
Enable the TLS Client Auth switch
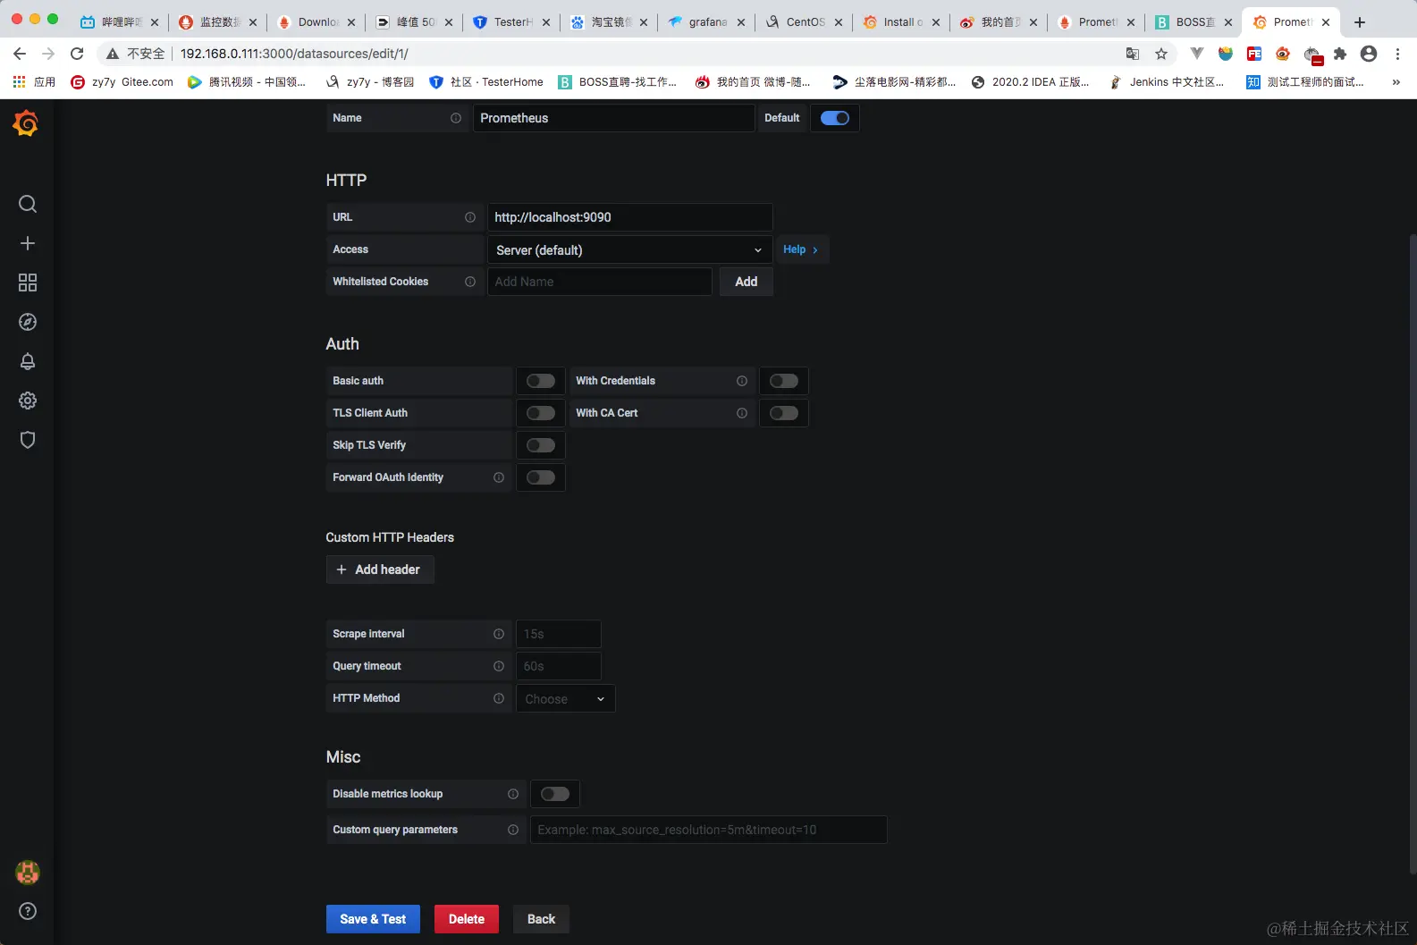tap(541, 413)
